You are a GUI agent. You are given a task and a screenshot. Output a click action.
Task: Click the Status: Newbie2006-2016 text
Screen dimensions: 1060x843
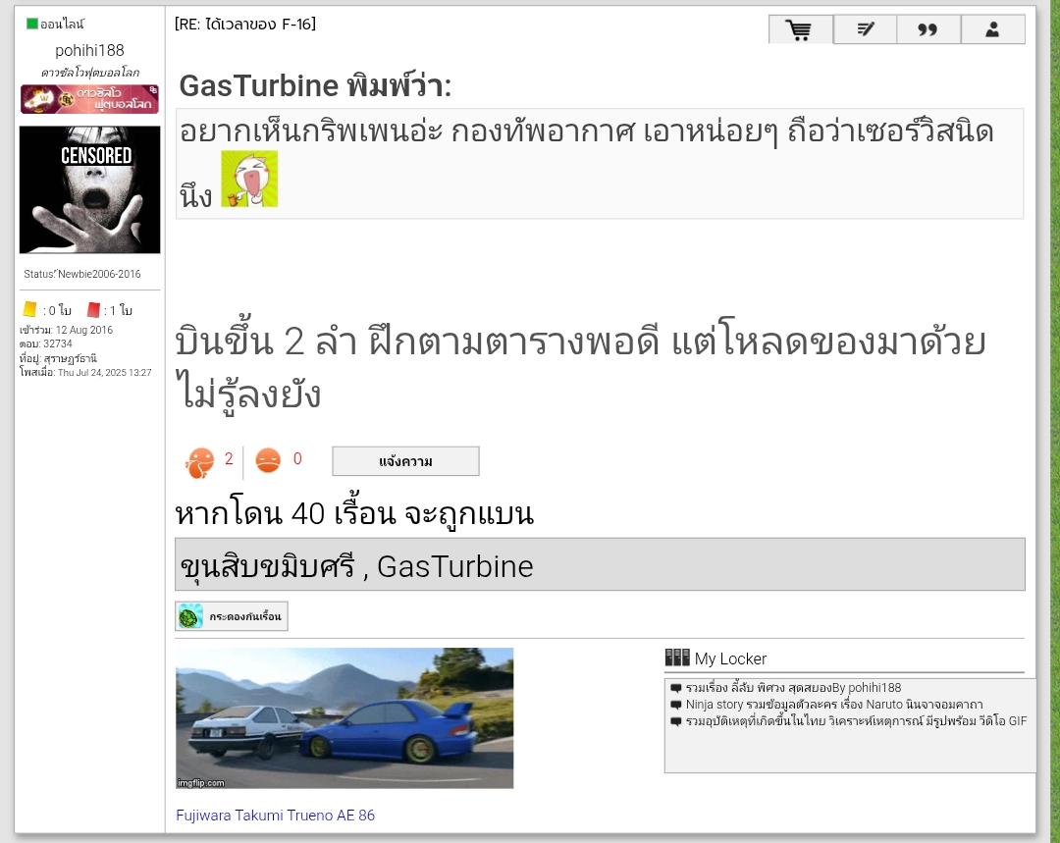(82, 274)
